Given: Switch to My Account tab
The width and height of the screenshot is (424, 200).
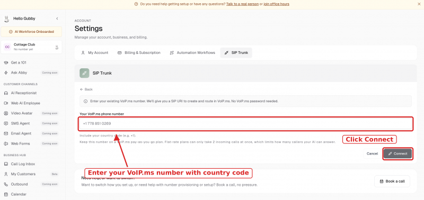Looking at the screenshot, I should tap(95, 52).
